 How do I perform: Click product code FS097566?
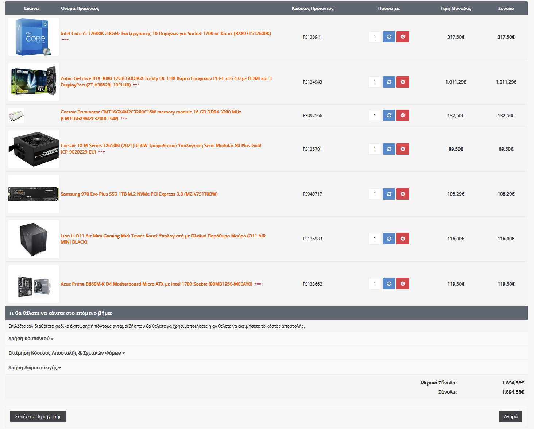[313, 115]
